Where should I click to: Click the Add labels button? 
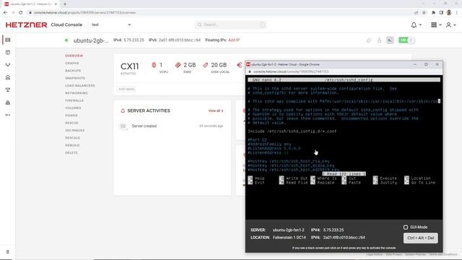point(126,89)
